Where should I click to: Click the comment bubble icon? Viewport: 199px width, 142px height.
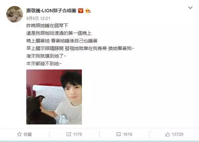[119, 134]
